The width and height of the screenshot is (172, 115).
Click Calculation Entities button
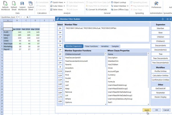point(160,76)
